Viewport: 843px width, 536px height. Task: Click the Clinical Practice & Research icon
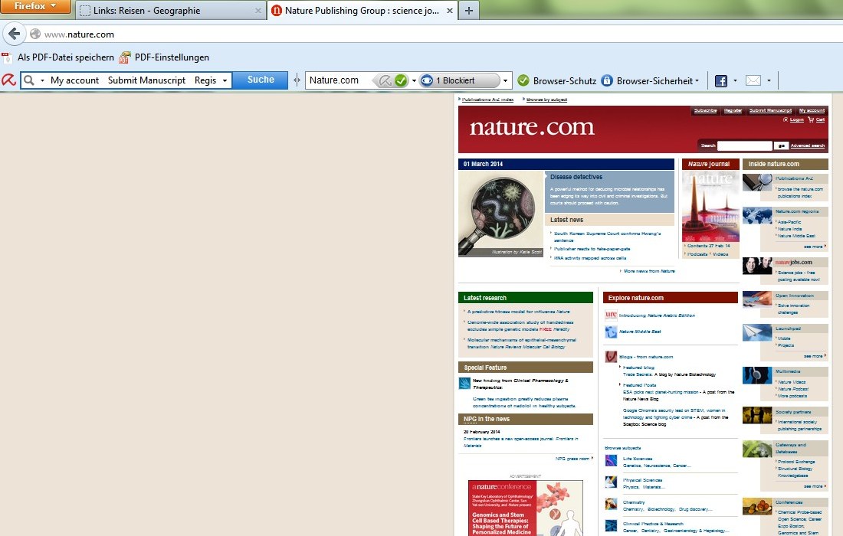click(611, 525)
